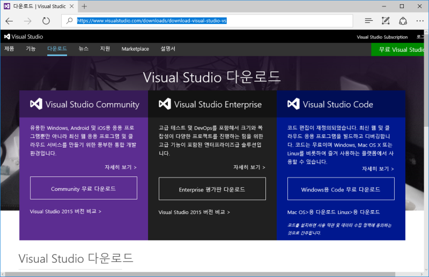Select the address bar URL field
Screen dimensions: 429x277
207,21
